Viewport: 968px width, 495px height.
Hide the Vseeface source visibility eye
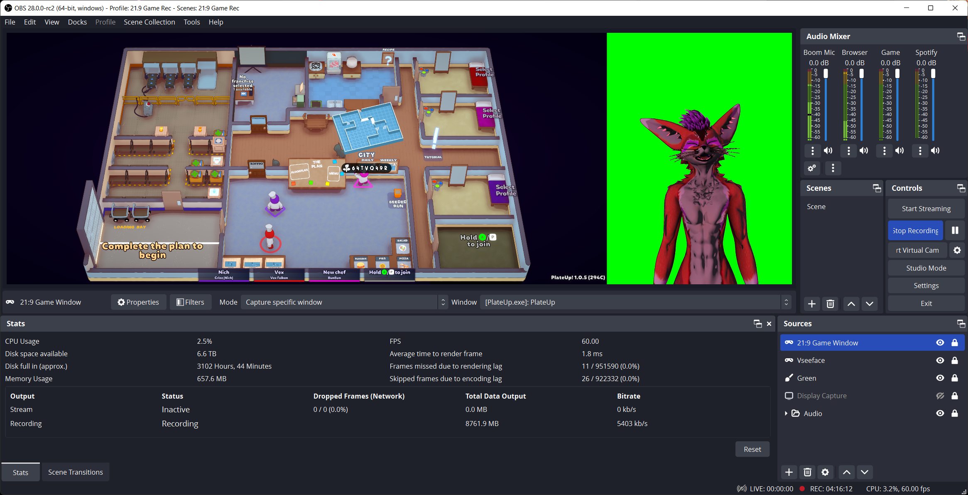tap(940, 360)
